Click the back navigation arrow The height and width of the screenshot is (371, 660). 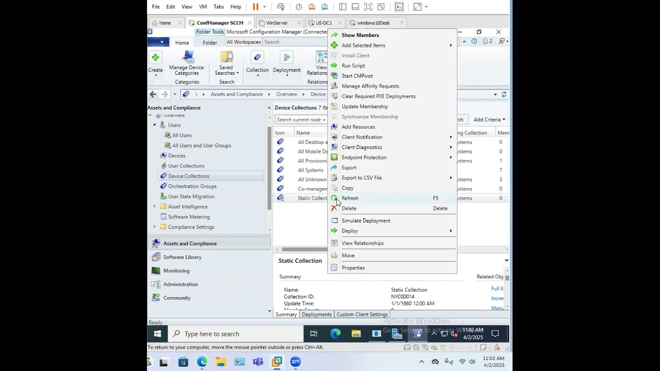click(153, 94)
